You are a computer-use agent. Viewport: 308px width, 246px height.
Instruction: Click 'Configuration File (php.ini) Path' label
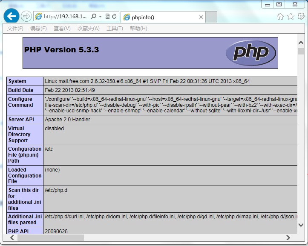pos(25,155)
